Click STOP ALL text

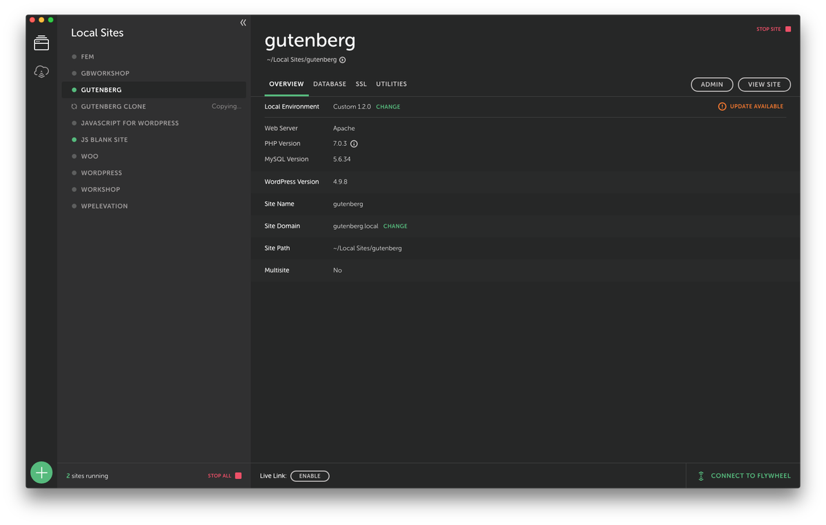pyautogui.click(x=220, y=475)
